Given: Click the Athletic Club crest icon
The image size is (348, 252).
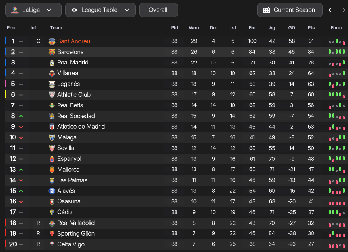Looking at the screenshot, I should pos(52,95).
